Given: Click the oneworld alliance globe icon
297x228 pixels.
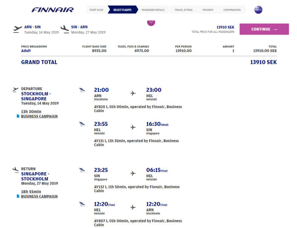Looking at the screenshot, I should pyautogui.click(x=258, y=10).
